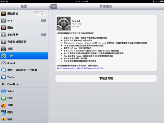Open the 音樂 music note icon
The image size is (164, 123).
[x=3, y=105]
